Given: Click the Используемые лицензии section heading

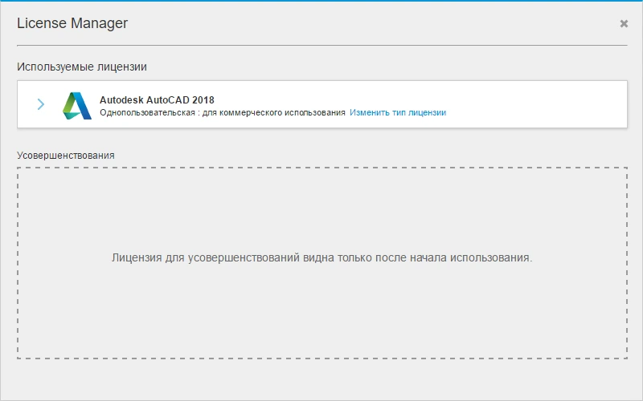Looking at the screenshot, I should tap(82, 67).
